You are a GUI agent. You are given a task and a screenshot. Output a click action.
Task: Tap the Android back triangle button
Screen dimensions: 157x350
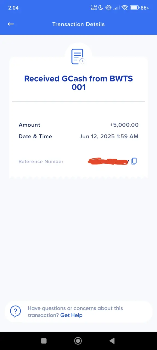[112, 340]
